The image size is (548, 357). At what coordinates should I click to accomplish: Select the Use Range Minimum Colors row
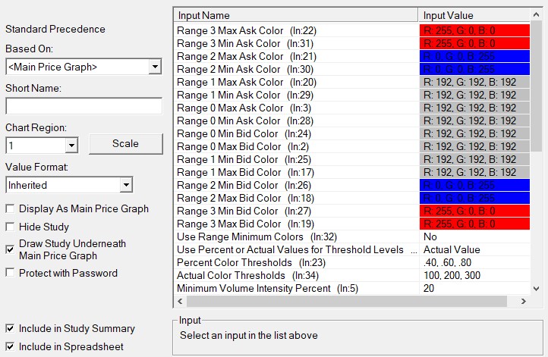296,236
